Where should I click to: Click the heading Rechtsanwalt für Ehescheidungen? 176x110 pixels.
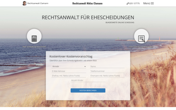click(88, 17)
